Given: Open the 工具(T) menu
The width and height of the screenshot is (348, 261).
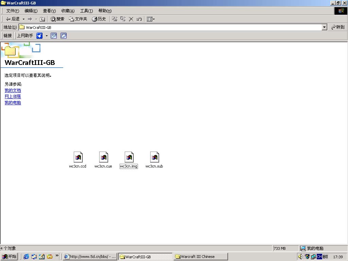Looking at the screenshot, I should [86, 11].
